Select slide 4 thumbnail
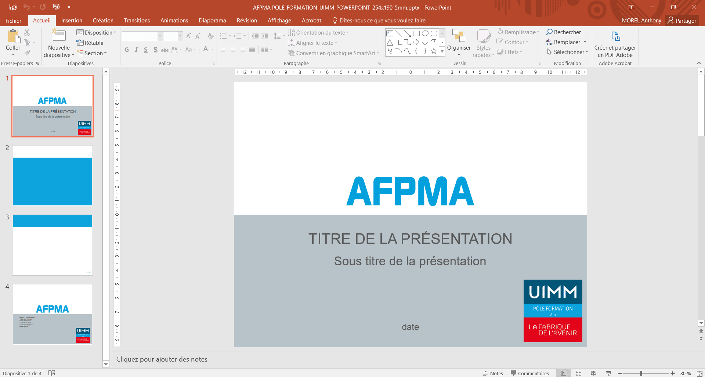The image size is (705, 377). click(x=53, y=314)
